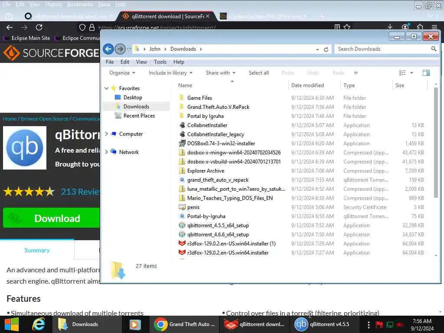Go forward in the Explorer window
The width and height of the screenshot is (444, 333).
120,49
